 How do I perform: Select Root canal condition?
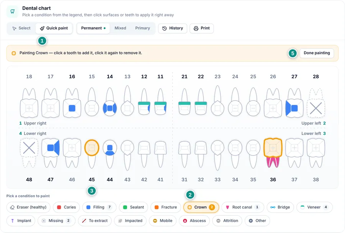click(243, 207)
